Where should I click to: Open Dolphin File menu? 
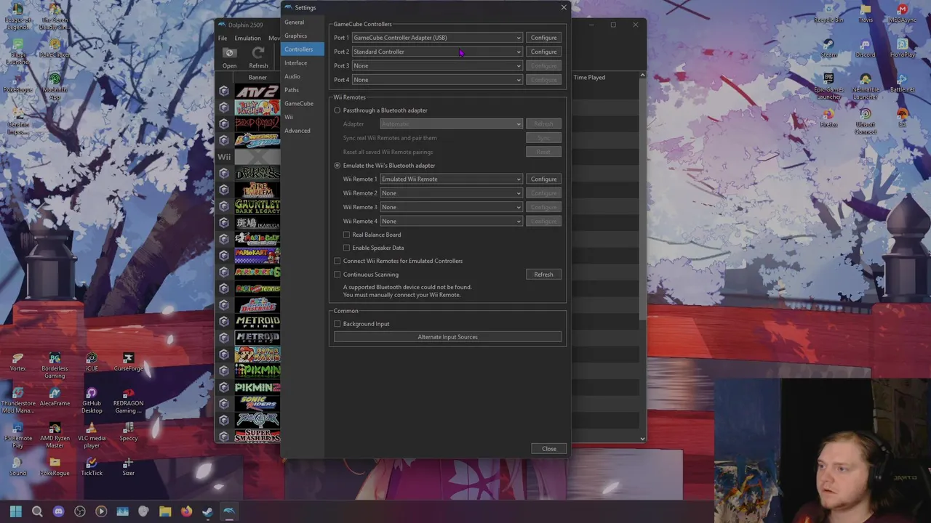[223, 38]
